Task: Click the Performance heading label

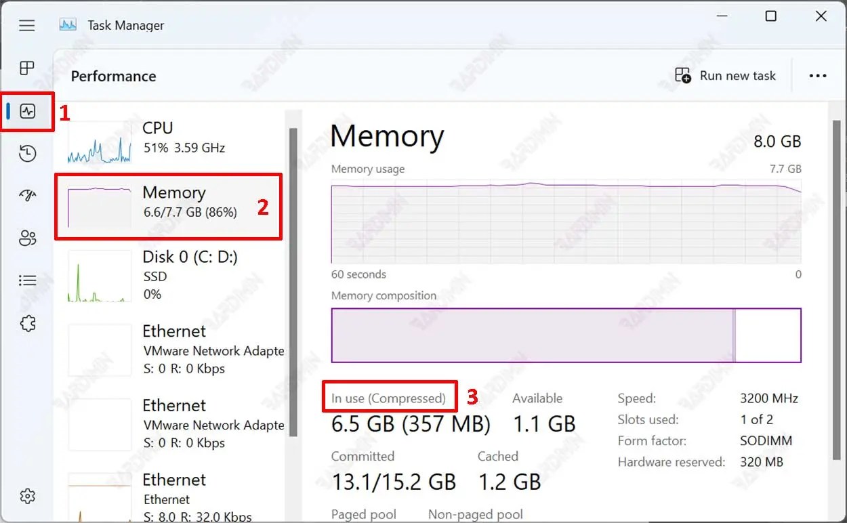Action: pyautogui.click(x=113, y=76)
